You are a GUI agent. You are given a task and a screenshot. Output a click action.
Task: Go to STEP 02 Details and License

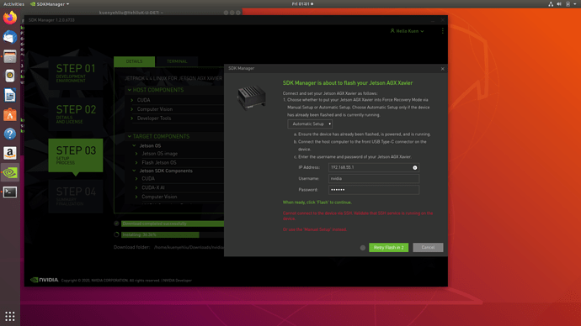point(76,114)
